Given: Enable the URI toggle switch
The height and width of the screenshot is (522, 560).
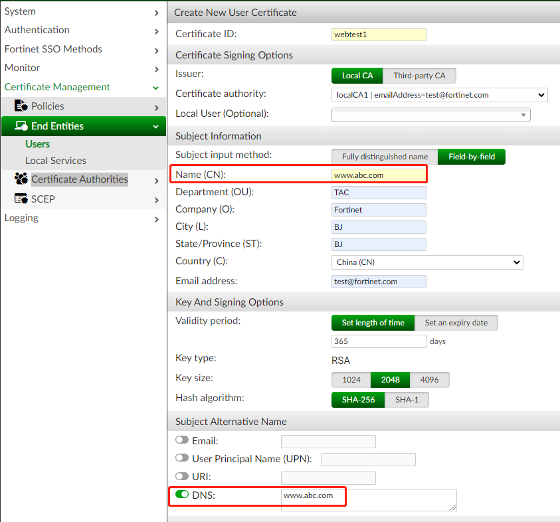Looking at the screenshot, I should coord(181,477).
